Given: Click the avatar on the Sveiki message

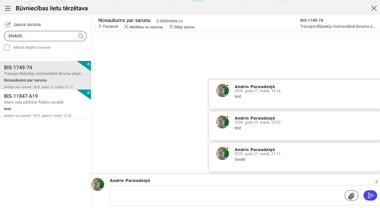Looking at the screenshot, I should click(222, 153).
